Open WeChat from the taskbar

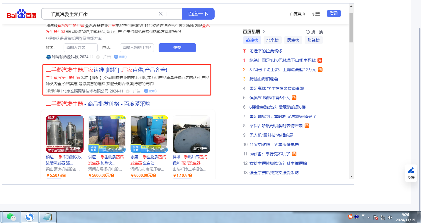[x=11, y=217]
